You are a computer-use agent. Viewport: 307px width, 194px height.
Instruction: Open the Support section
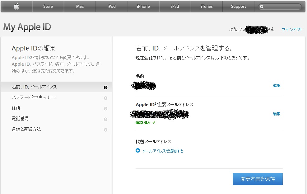239,7
